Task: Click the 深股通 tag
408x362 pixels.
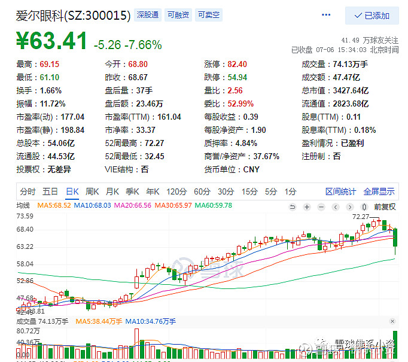Action: pyautogui.click(x=148, y=15)
